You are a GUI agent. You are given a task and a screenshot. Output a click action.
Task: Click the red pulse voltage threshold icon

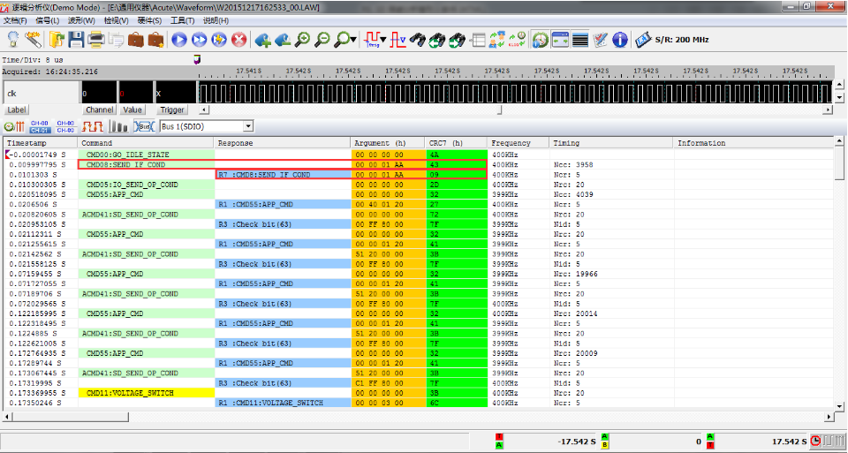coord(398,40)
